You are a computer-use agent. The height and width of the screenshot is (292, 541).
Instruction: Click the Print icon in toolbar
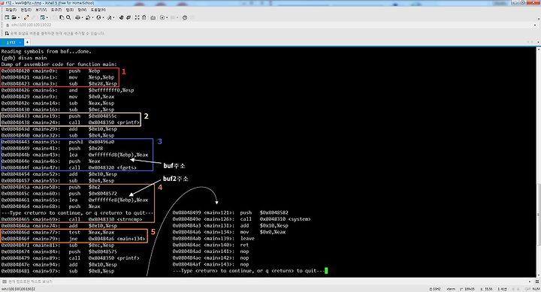[77, 17]
